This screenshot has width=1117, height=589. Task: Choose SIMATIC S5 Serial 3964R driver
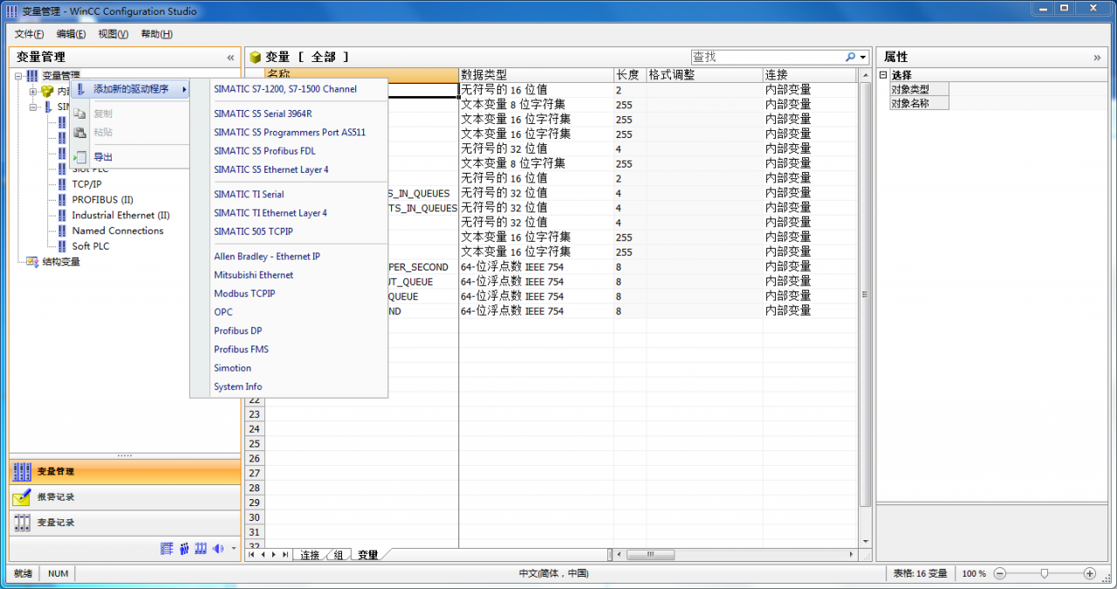pos(289,113)
